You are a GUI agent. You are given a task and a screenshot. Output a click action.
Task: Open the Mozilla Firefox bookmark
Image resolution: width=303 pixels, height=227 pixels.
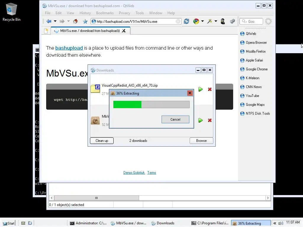click(x=253, y=51)
